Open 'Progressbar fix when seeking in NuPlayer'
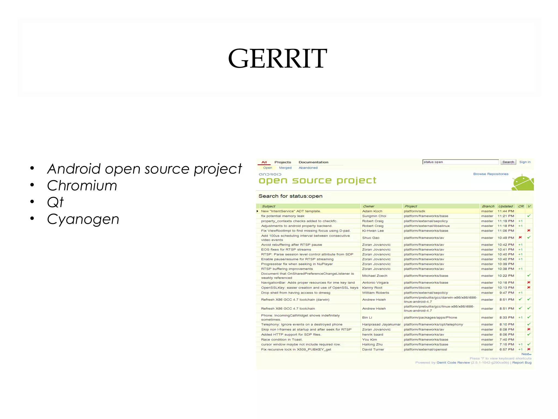The width and height of the screenshot is (558, 419). click(297, 264)
